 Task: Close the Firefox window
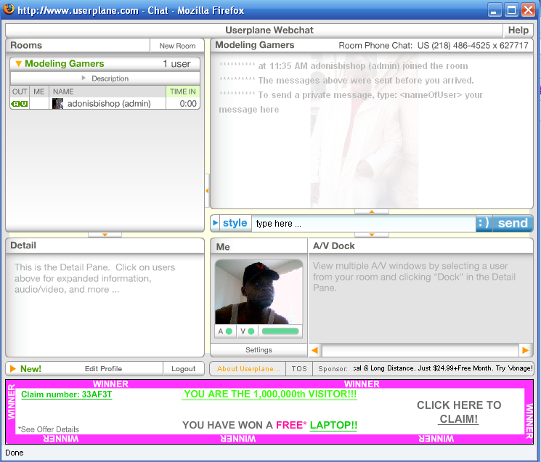pyautogui.click(x=528, y=10)
